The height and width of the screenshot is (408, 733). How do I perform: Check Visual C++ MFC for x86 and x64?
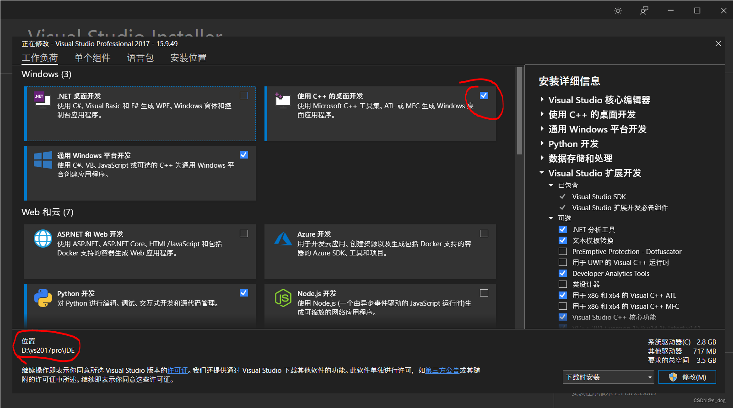[x=563, y=306]
